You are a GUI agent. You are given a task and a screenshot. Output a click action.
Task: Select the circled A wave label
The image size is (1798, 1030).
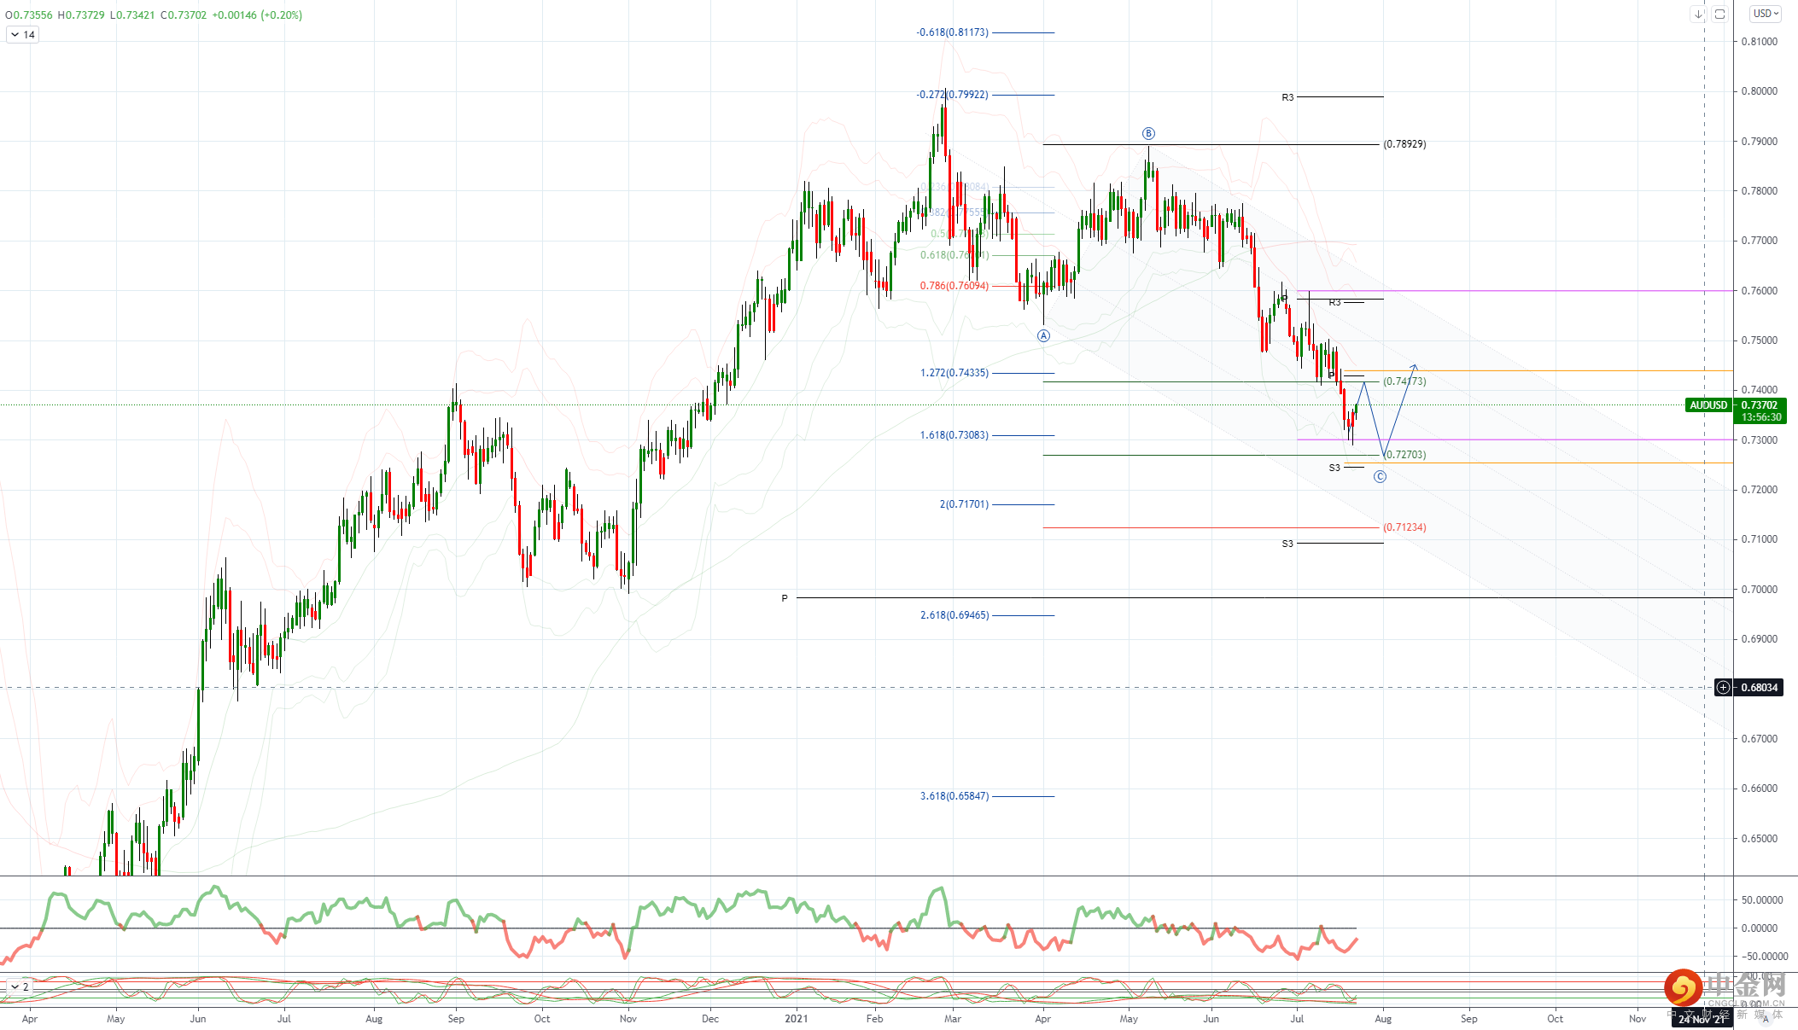click(x=1043, y=336)
